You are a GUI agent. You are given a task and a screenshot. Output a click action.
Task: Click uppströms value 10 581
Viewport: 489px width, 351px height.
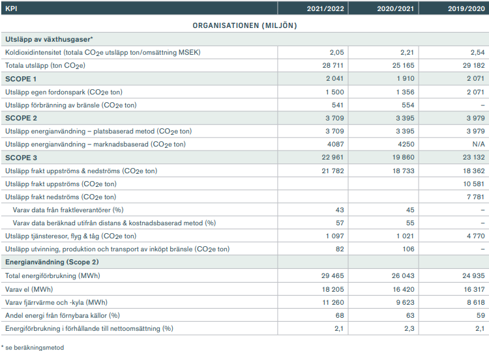pyautogui.click(x=474, y=184)
